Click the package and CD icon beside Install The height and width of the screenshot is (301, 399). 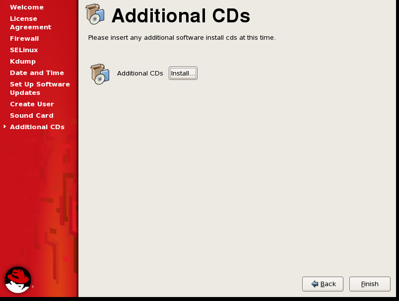click(x=100, y=74)
